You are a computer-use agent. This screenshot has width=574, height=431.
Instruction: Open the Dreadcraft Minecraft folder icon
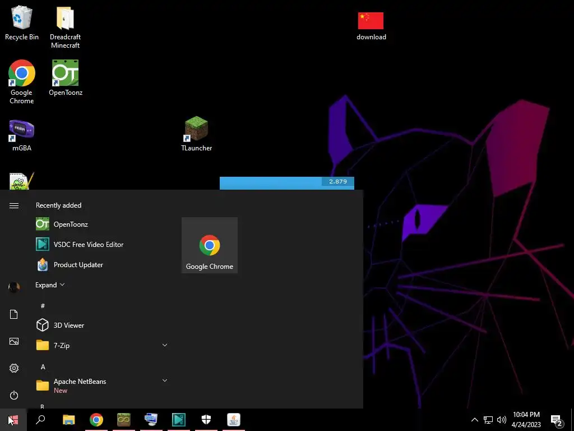pos(65,27)
